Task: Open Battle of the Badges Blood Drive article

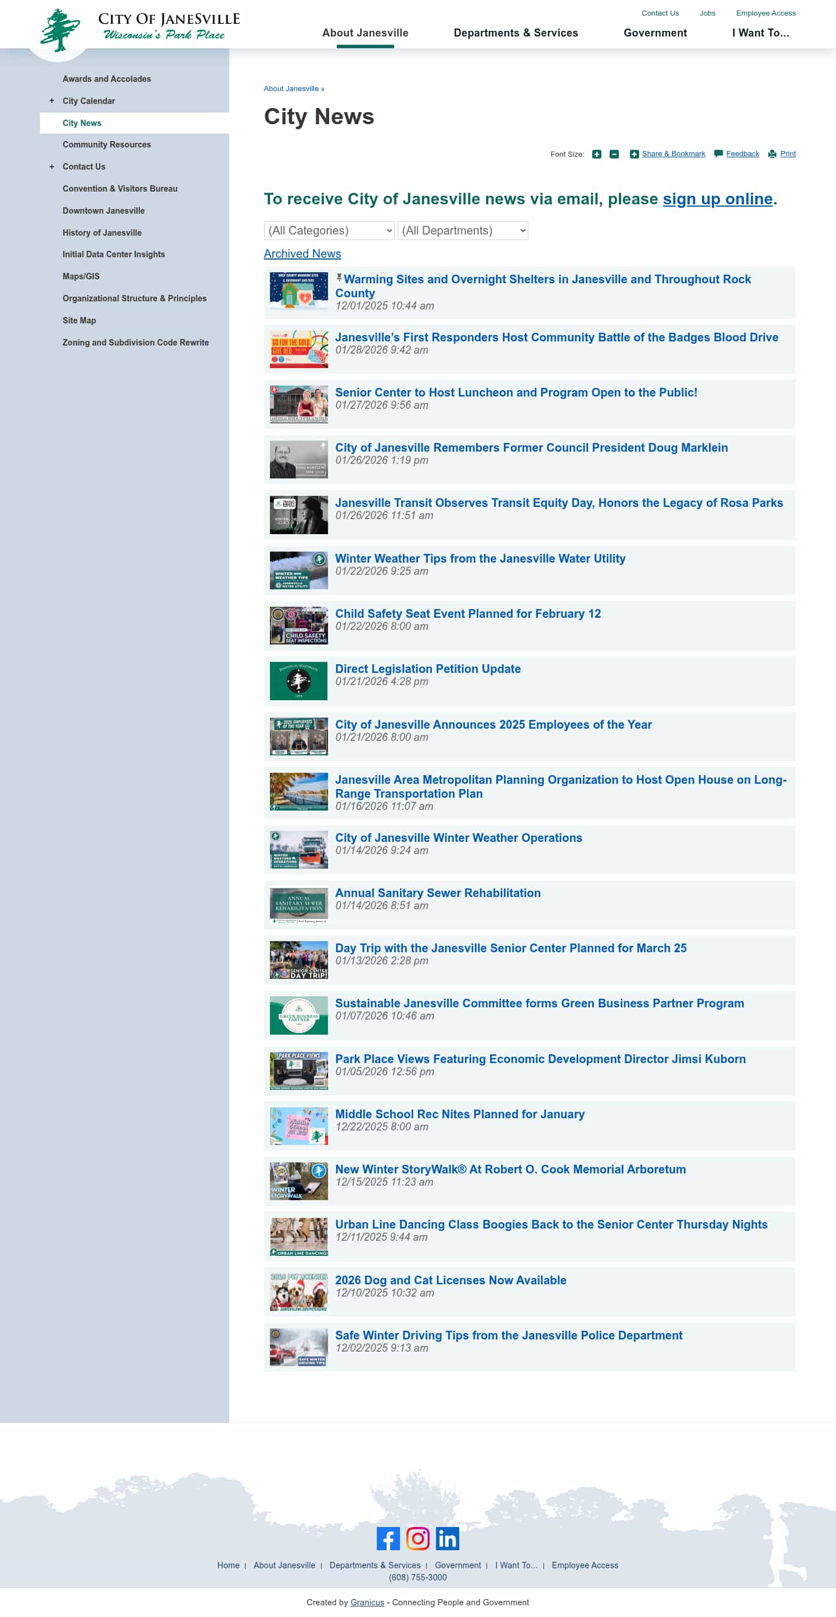Action: click(x=556, y=337)
